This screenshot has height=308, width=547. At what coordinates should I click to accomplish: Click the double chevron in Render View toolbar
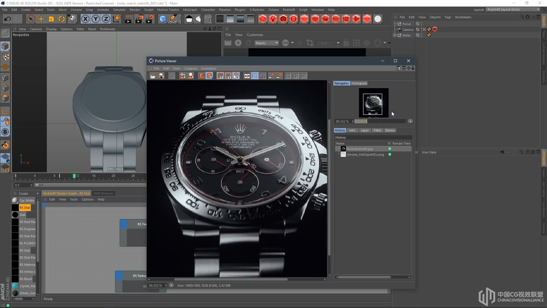pos(389,43)
